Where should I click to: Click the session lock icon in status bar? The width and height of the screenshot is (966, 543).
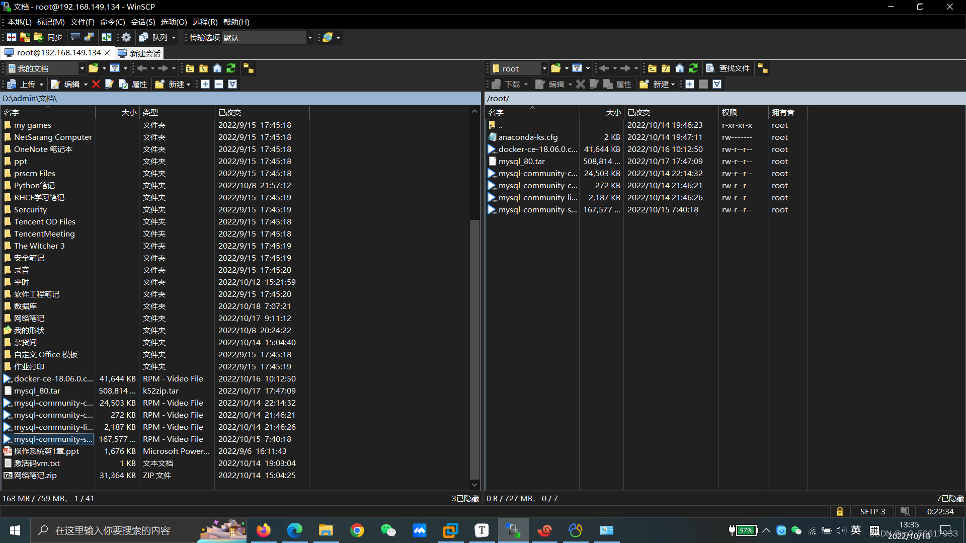coord(840,511)
